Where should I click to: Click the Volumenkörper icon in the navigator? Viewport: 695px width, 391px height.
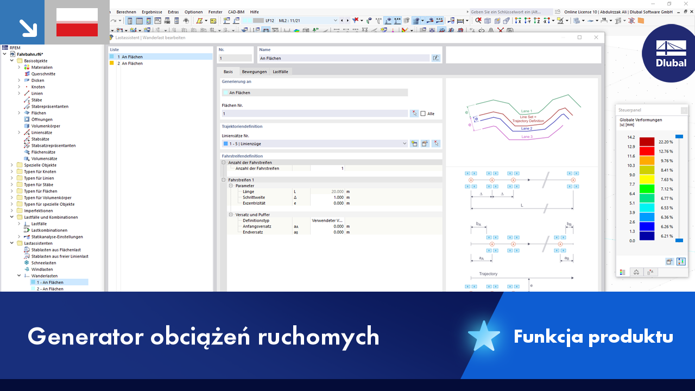click(27, 126)
